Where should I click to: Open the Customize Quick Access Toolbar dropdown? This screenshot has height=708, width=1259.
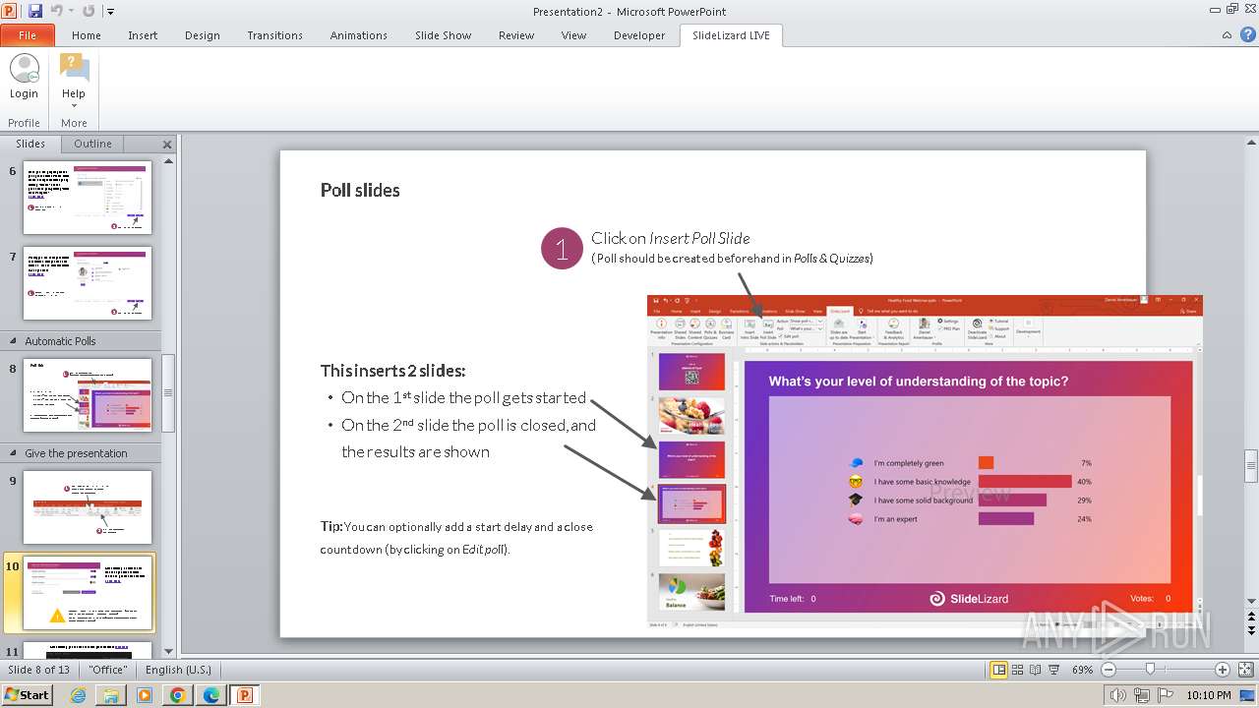pos(110,12)
